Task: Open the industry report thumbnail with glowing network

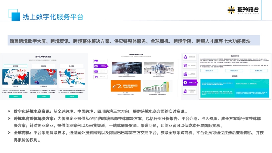Action: pos(127,68)
